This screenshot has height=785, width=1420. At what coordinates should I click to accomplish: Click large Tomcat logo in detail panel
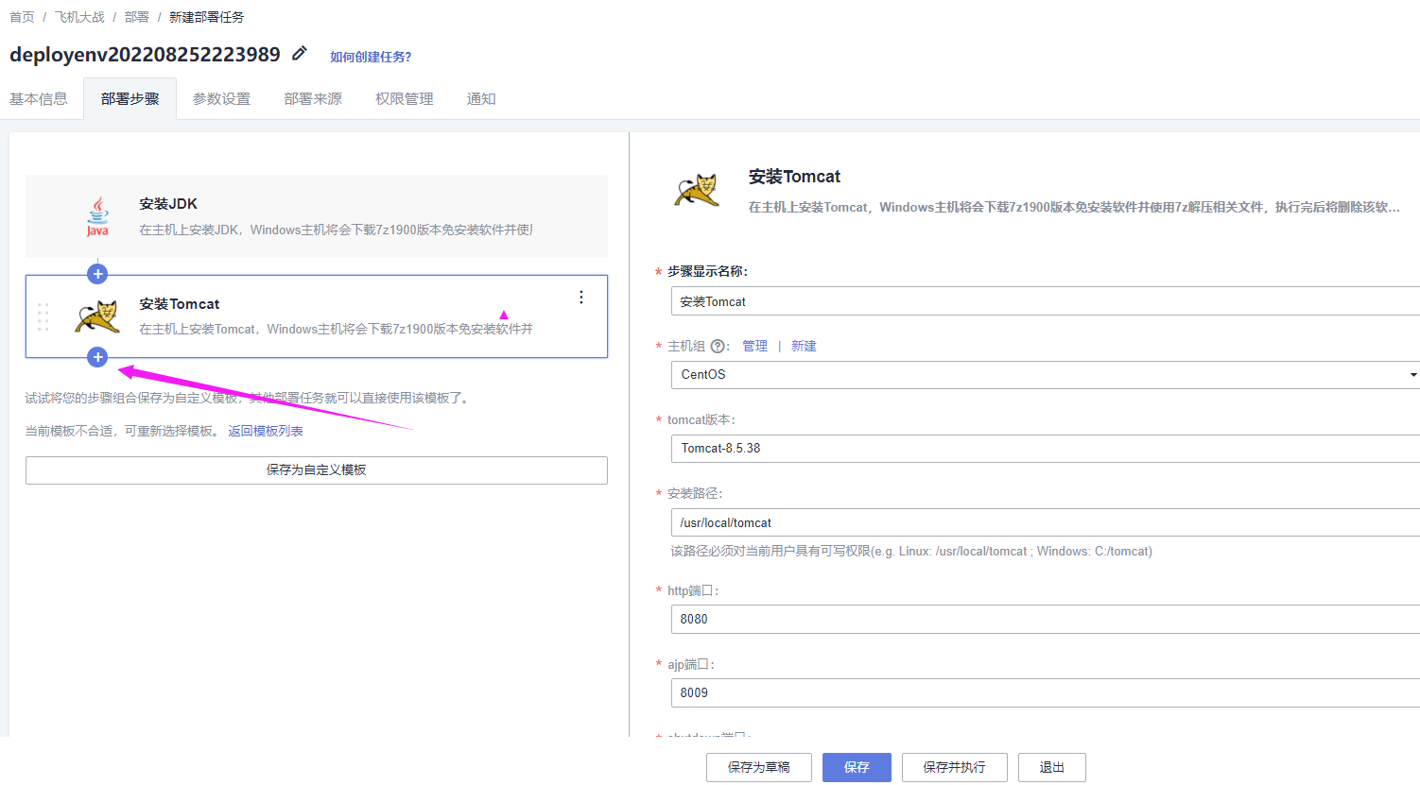(697, 190)
